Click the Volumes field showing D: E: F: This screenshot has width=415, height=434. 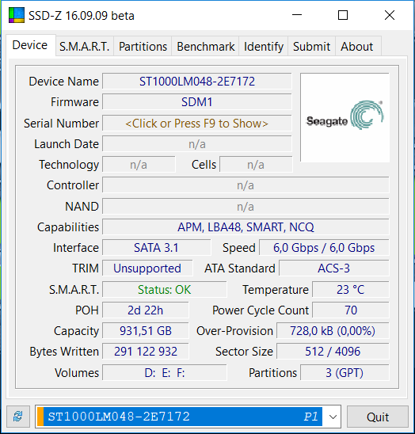tap(165, 372)
